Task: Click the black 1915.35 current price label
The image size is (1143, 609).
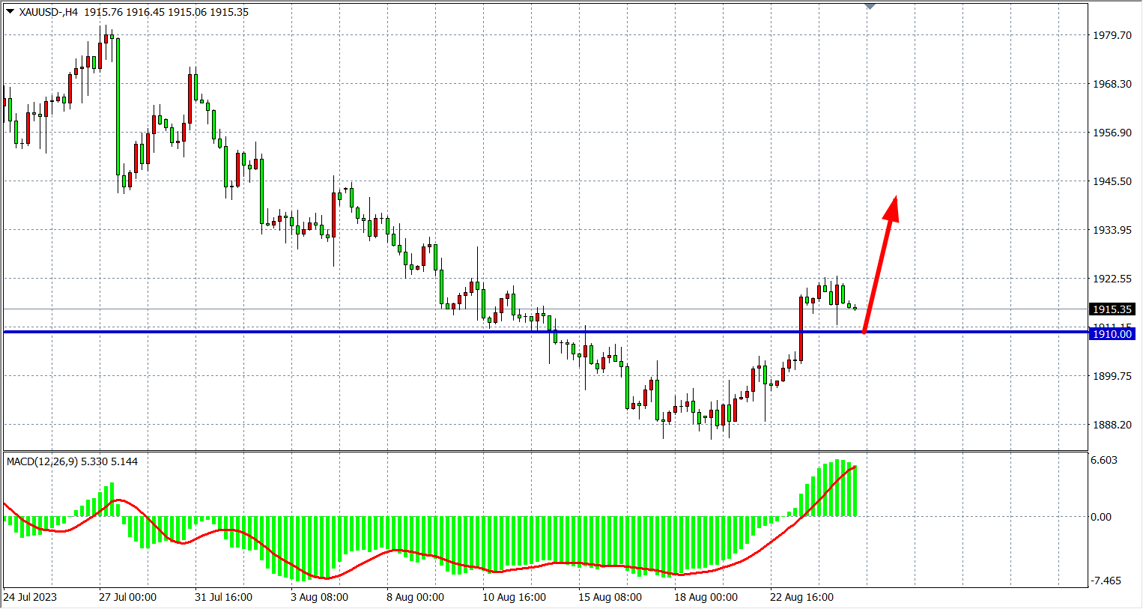Action: [x=1112, y=309]
